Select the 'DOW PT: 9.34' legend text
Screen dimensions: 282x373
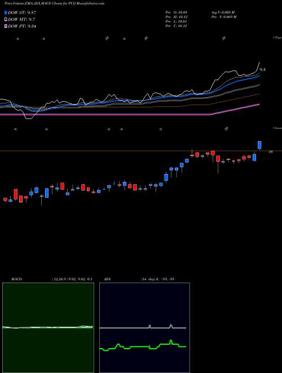(x=22, y=27)
